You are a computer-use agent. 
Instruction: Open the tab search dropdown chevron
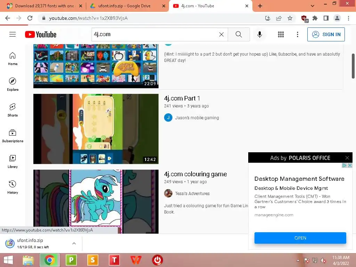pyautogui.click(x=313, y=6)
